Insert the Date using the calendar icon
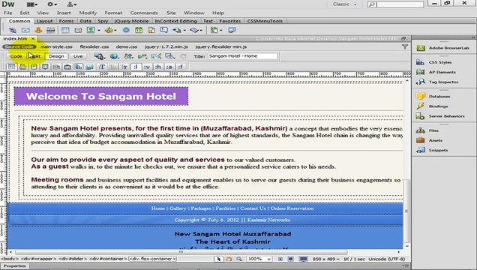Screen dimensions: 477x270 [139, 30]
